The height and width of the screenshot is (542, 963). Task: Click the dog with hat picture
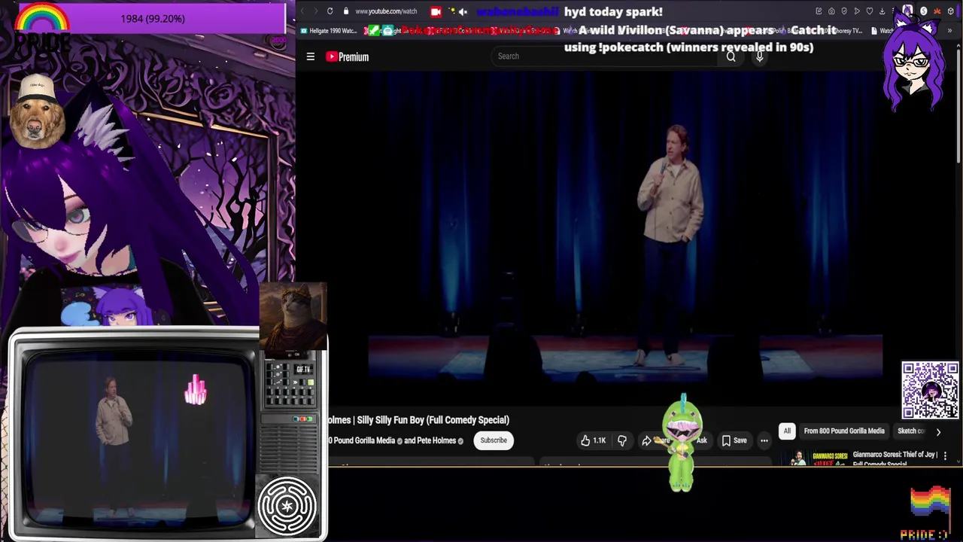36,111
